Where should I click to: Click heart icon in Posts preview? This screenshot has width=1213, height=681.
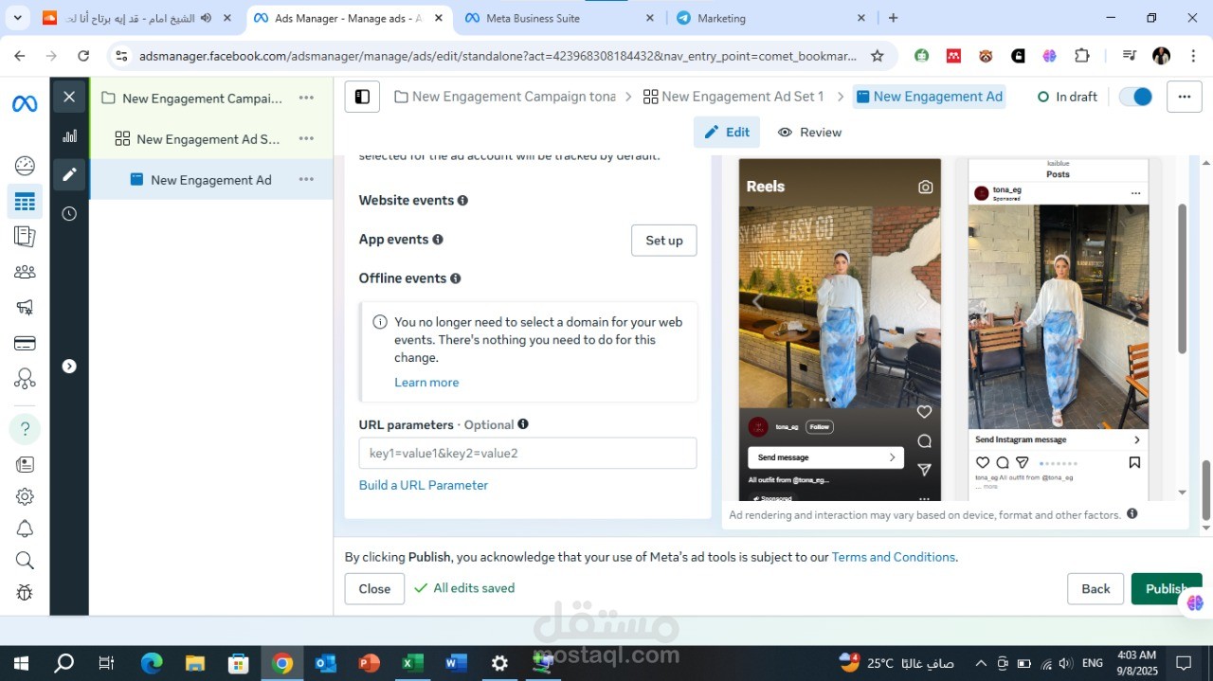tap(983, 463)
